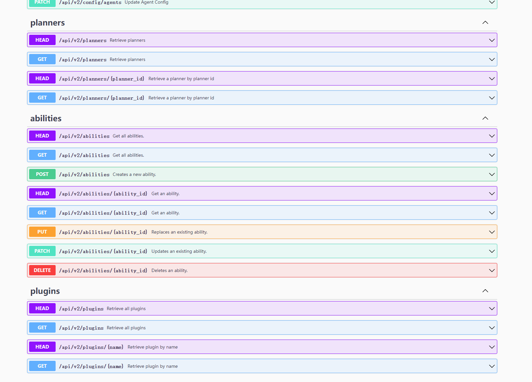Collapse the abilities section chevron
The height and width of the screenshot is (382, 532).
coord(485,118)
